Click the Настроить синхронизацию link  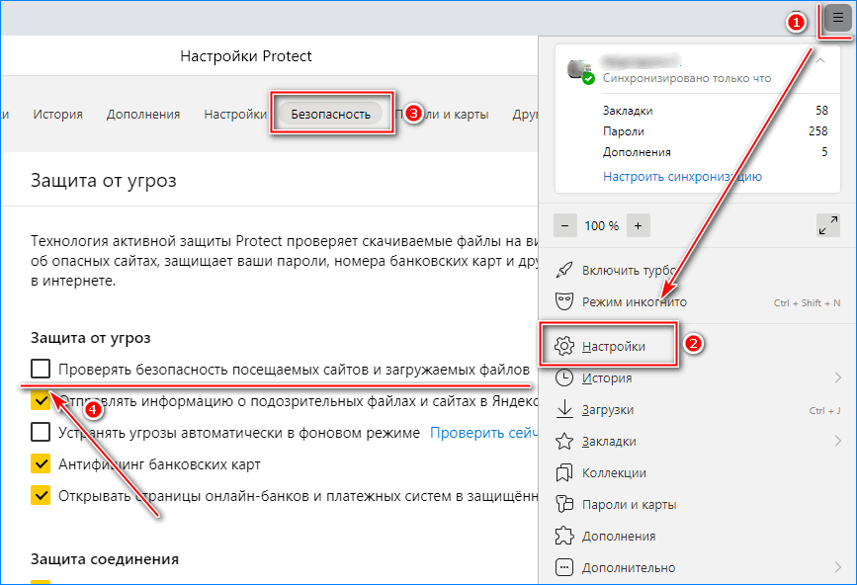[682, 176]
